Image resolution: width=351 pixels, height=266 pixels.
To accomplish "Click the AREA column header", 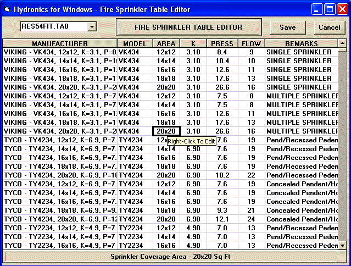I will click(166, 43).
